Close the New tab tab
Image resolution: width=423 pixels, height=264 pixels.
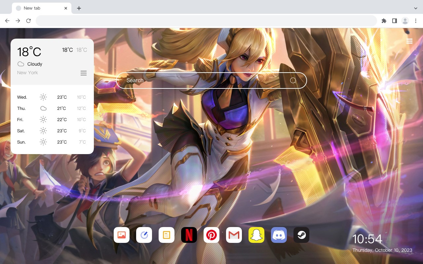tap(66, 8)
